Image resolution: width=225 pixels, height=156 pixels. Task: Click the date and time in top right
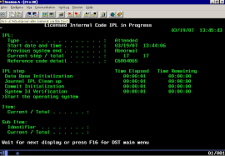197,30
